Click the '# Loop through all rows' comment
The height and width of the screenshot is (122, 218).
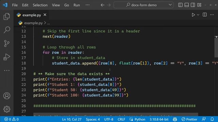pos(69,47)
